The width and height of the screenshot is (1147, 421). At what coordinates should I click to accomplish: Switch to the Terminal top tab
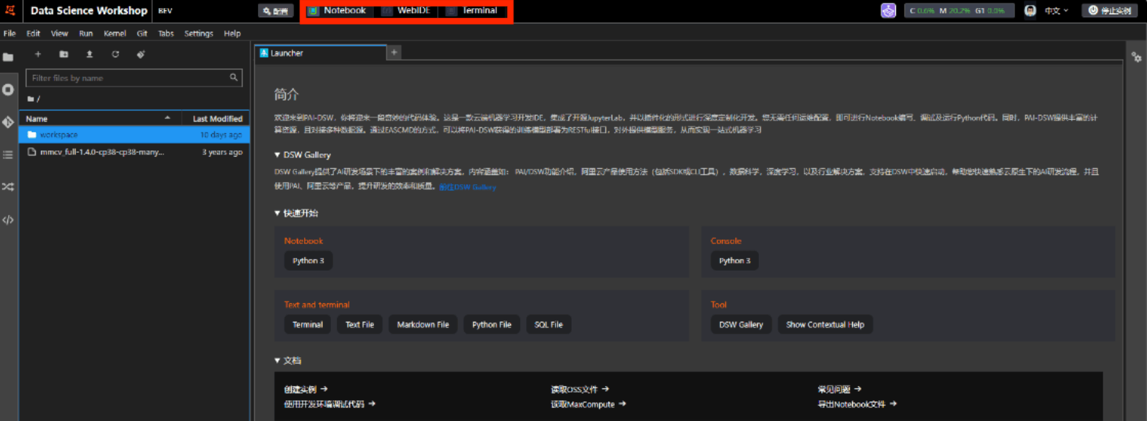point(472,10)
